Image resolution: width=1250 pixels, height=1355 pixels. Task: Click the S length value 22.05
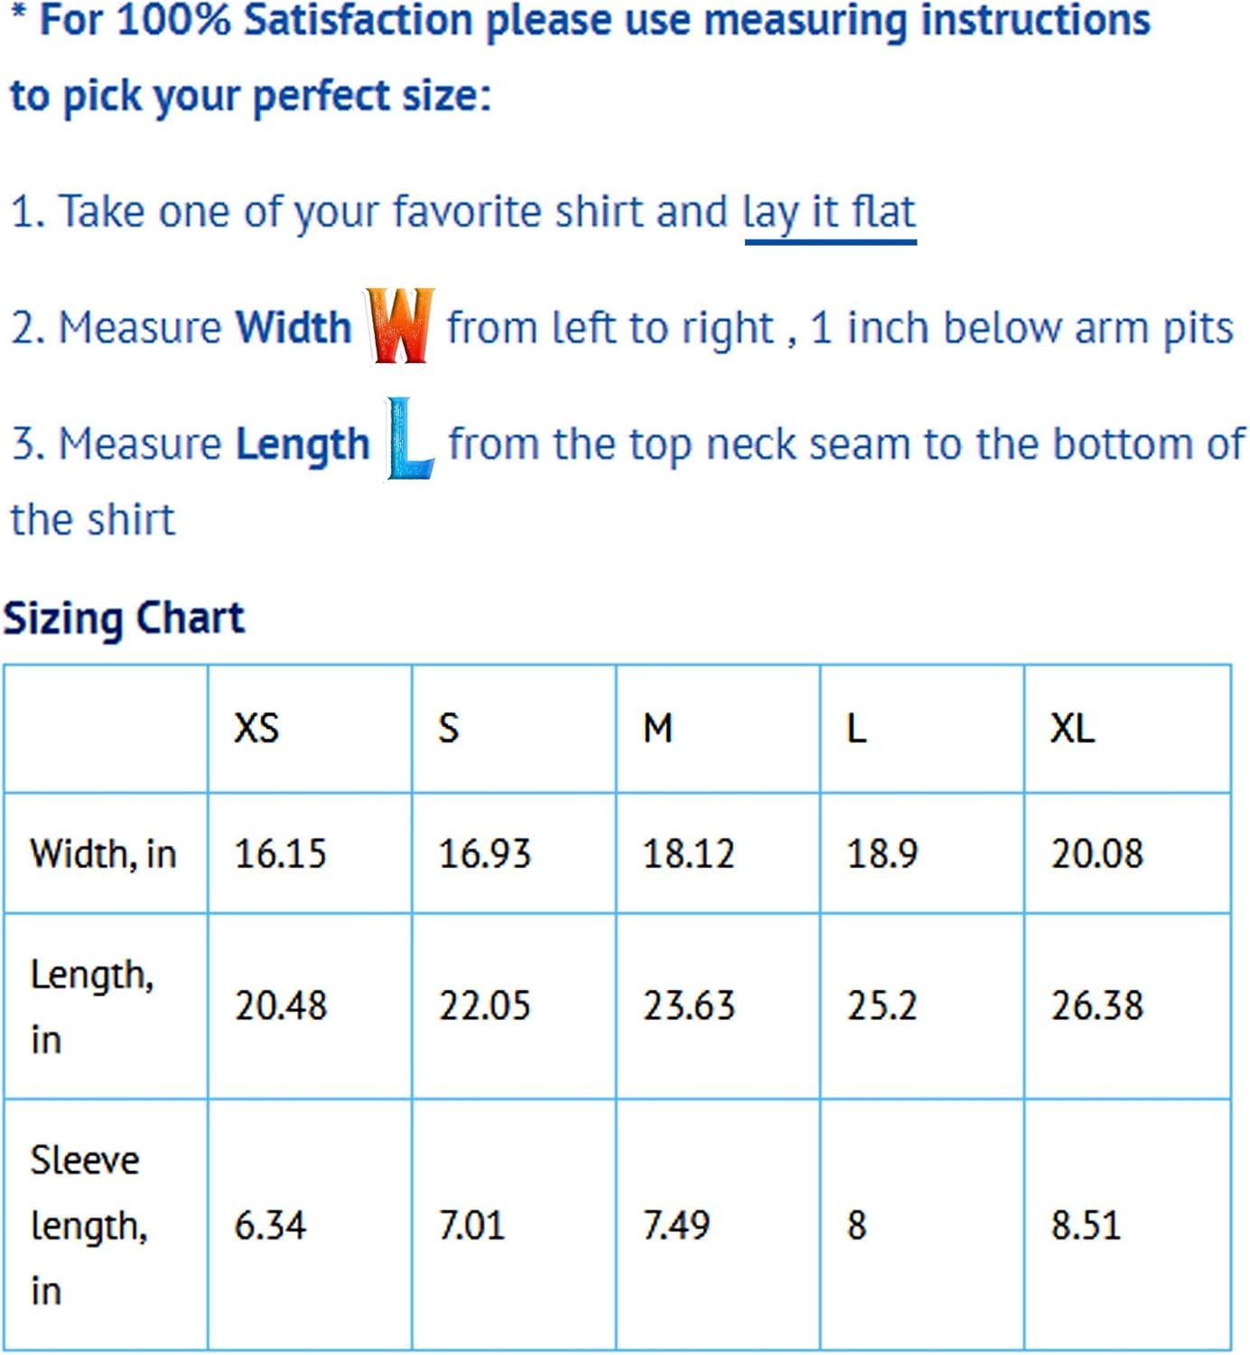pos(484,1006)
